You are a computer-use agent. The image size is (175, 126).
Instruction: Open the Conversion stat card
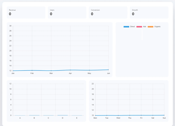pyautogui.click(x=108, y=12)
